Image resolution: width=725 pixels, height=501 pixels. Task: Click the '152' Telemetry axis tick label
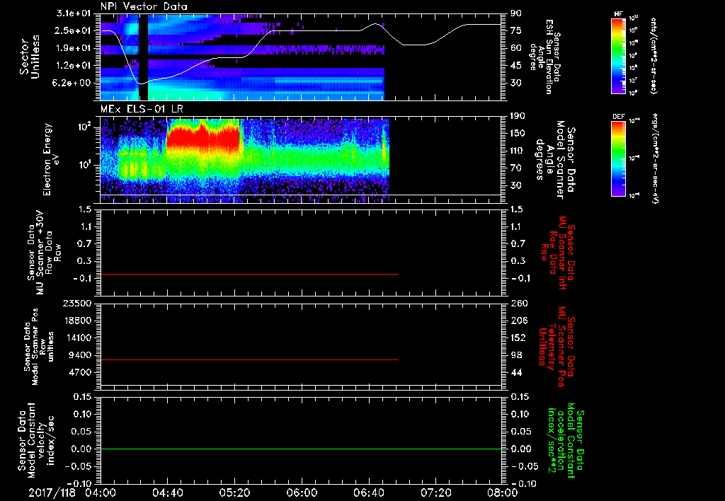518,338
